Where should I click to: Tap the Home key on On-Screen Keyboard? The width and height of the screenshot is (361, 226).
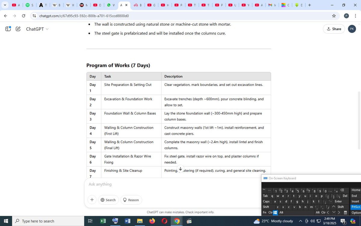[356, 190]
